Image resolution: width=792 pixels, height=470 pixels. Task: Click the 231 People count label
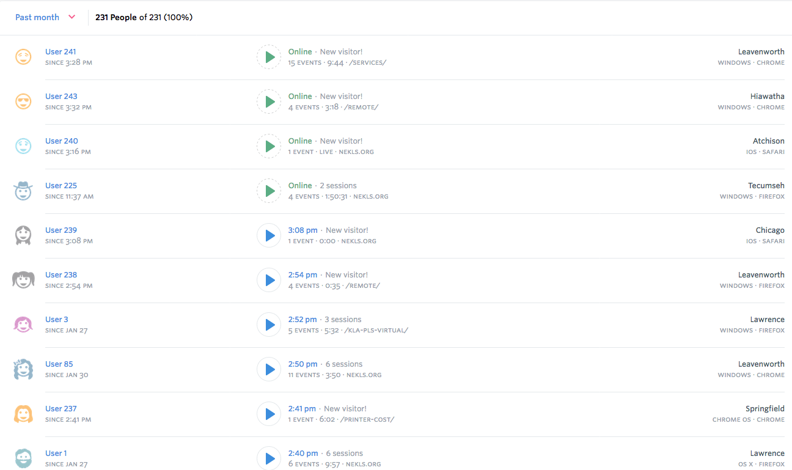116,17
